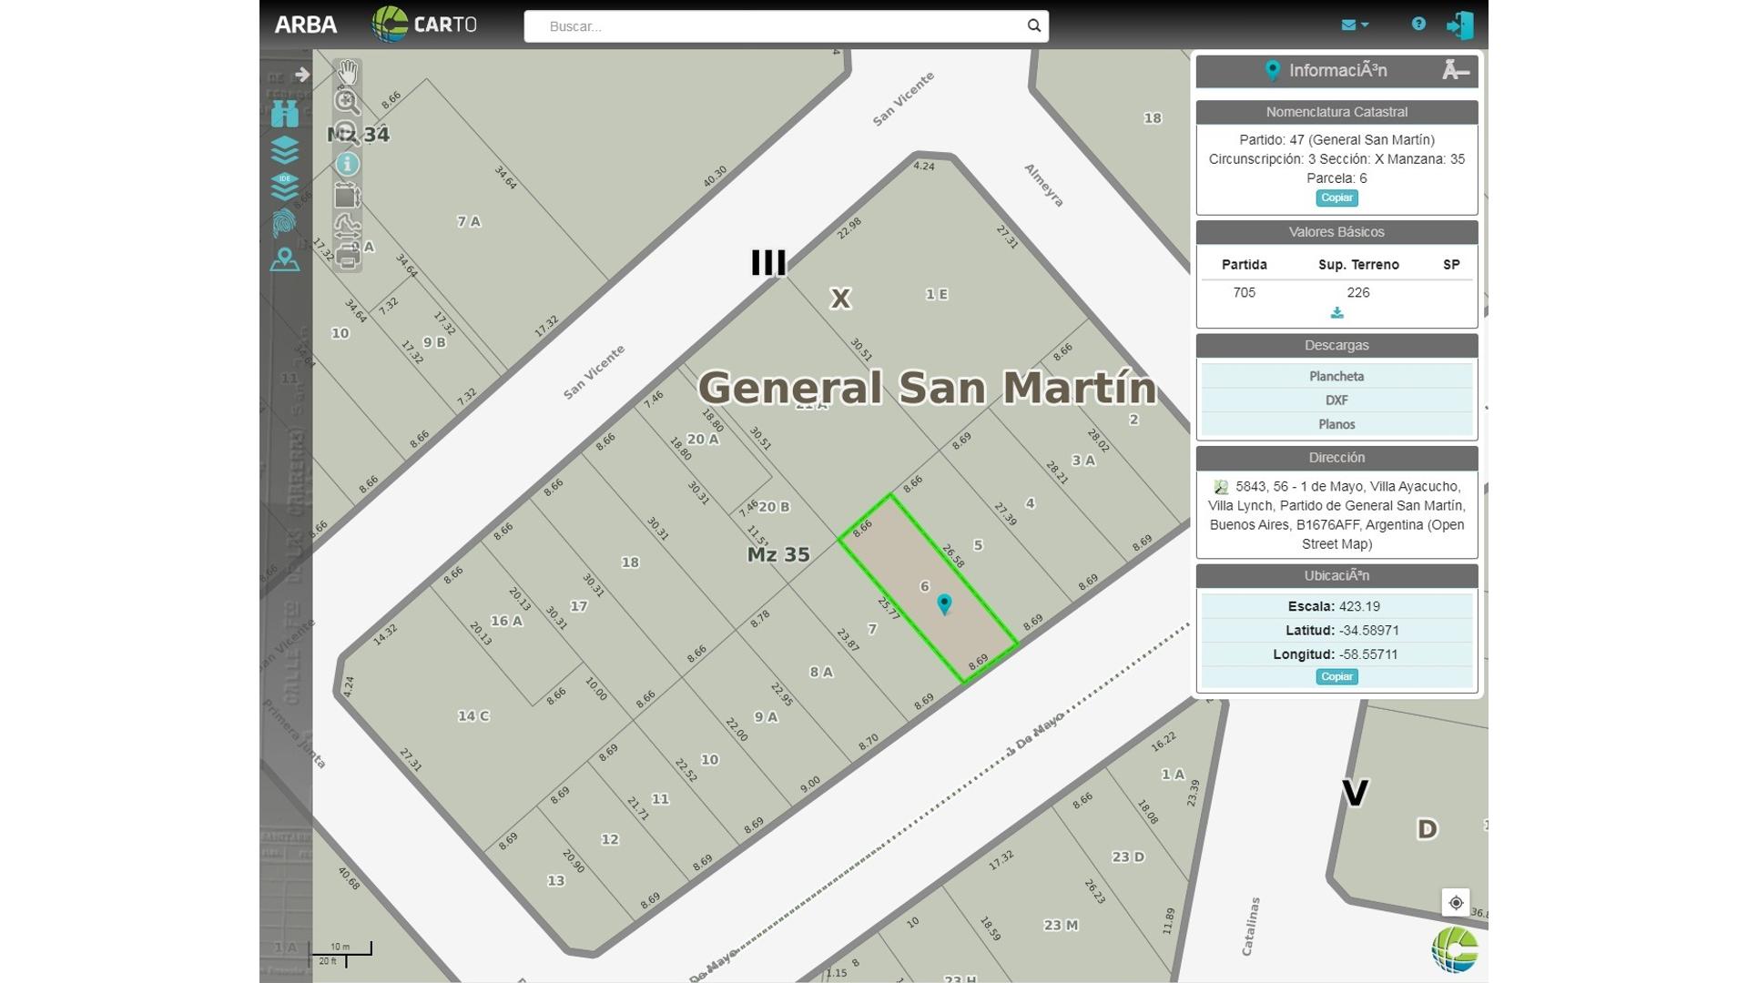Click the fingerprint icon in sidebar
The image size is (1748, 983).
(x=285, y=223)
